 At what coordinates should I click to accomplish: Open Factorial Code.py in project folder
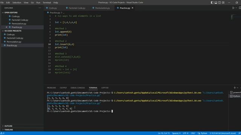point(15,38)
